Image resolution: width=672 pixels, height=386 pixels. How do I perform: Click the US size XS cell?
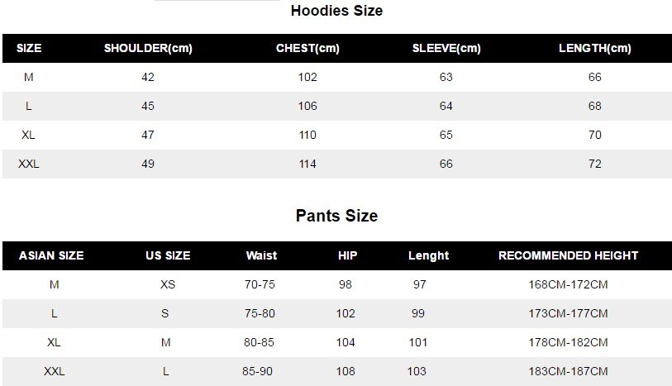168,284
